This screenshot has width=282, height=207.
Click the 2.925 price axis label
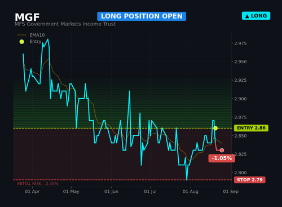point(240,80)
